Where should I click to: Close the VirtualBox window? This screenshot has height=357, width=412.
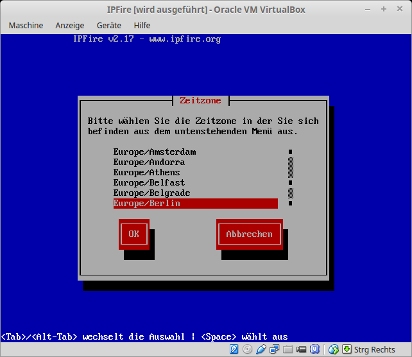[400, 9]
